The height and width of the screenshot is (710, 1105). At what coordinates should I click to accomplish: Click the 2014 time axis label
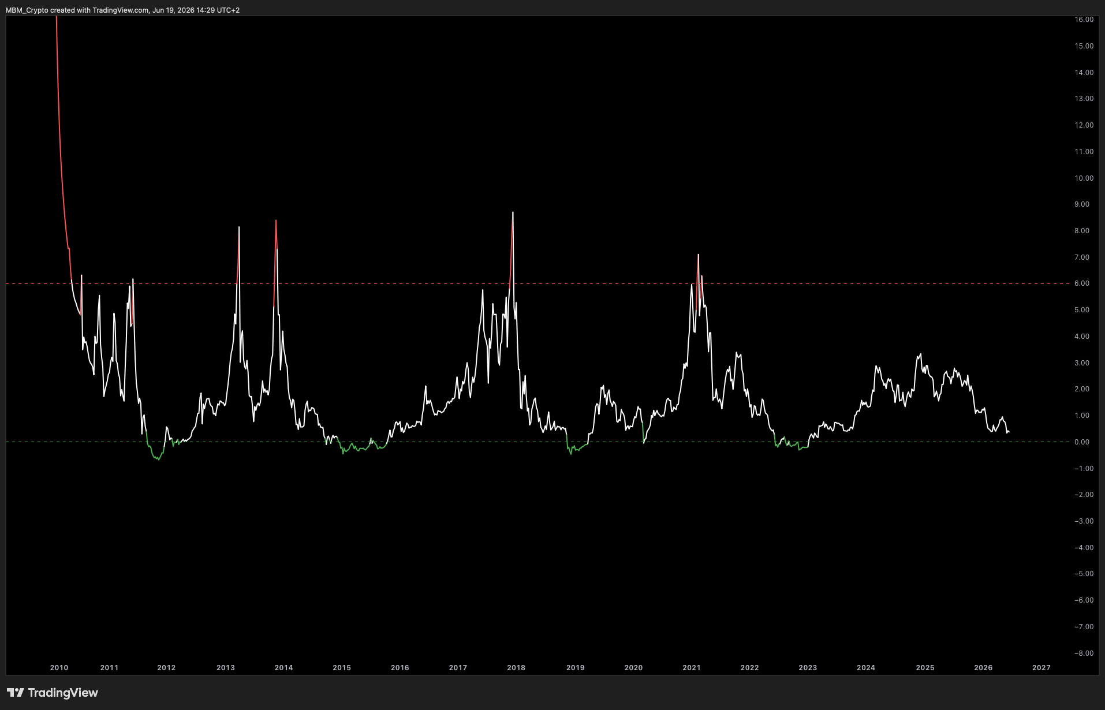tap(283, 668)
